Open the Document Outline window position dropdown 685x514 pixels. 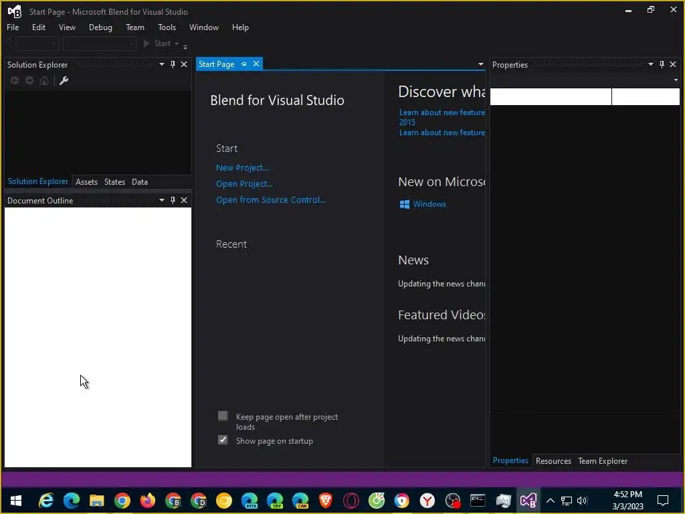162,200
